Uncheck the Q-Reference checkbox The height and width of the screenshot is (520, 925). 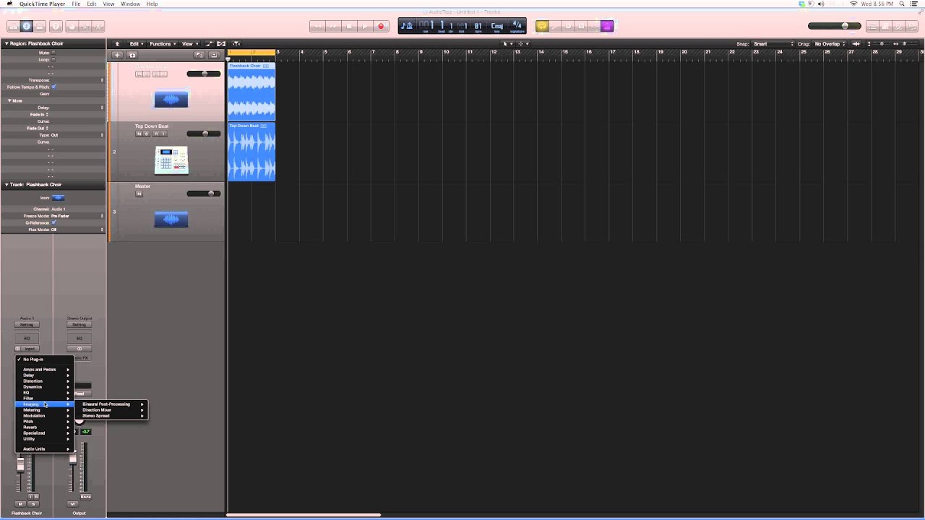click(x=53, y=222)
